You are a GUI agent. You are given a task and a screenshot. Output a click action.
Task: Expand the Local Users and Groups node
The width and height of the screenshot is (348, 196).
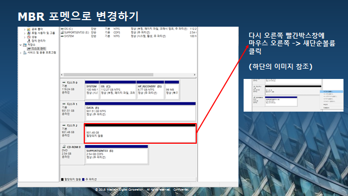24,33
